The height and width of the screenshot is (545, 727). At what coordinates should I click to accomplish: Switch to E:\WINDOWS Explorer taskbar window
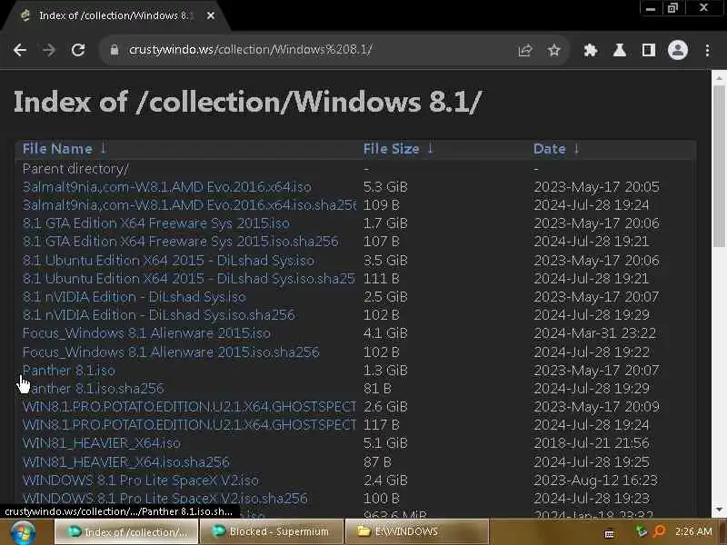[417, 531]
